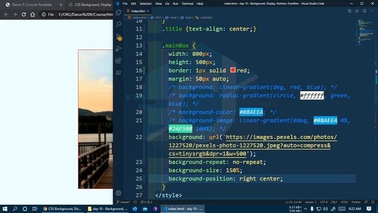Change Spaces: 2 indentation setting
The width and height of the screenshot is (378, 213).
point(311,202)
